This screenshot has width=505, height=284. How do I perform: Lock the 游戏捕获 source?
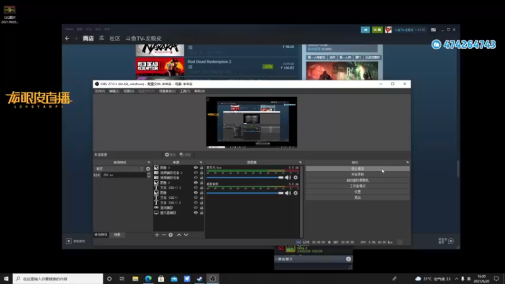(x=201, y=208)
